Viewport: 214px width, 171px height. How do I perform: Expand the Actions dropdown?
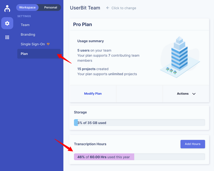pyautogui.click(x=186, y=94)
